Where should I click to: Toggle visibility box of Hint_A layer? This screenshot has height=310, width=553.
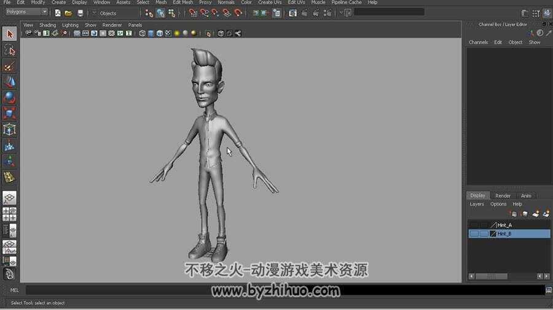click(474, 225)
